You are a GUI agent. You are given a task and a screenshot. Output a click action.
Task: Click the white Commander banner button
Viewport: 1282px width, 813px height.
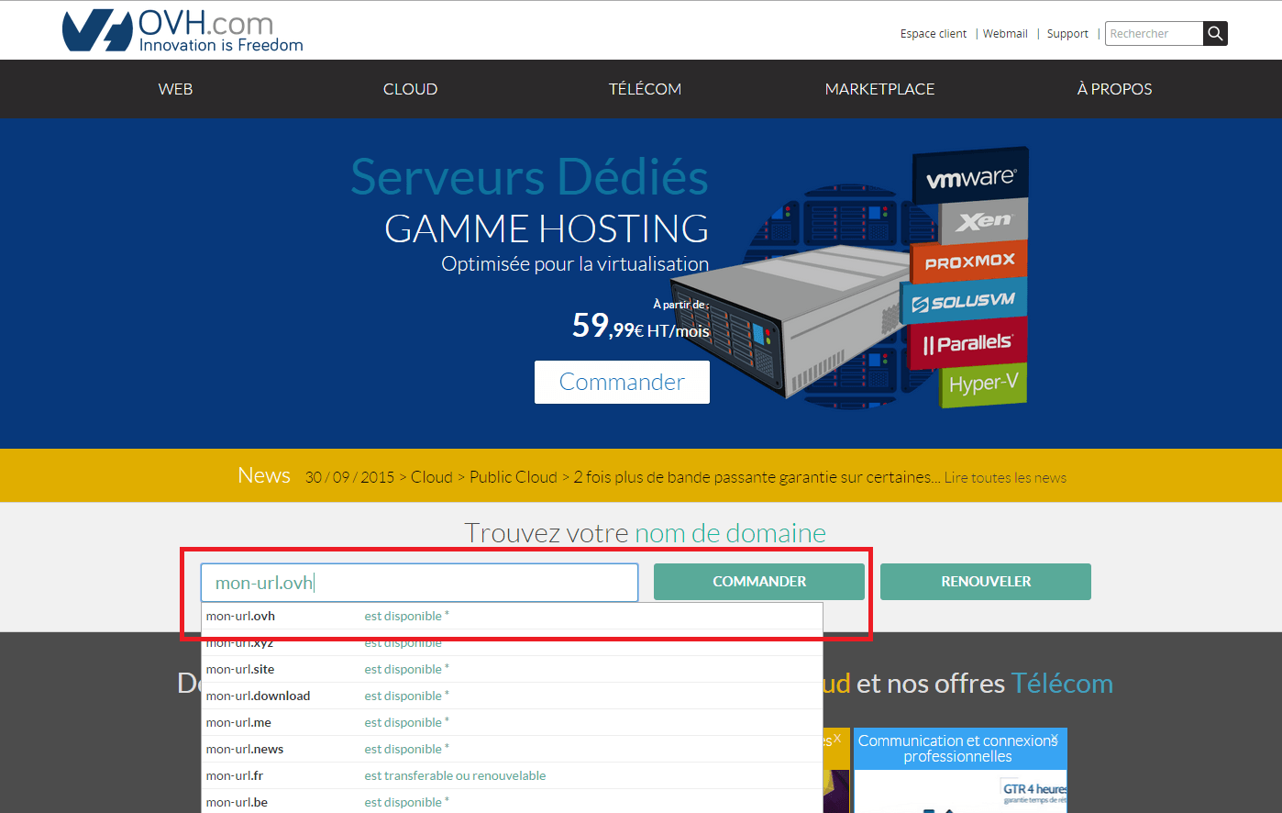622,382
